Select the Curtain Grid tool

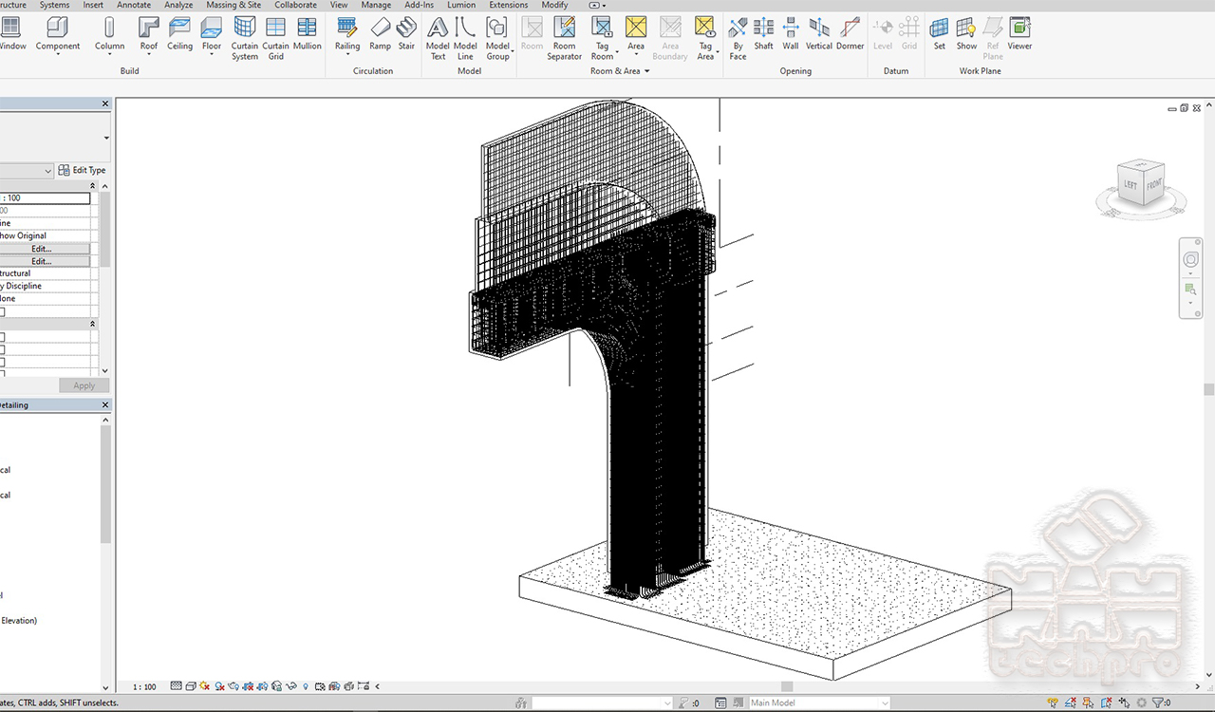pyautogui.click(x=275, y=39)
